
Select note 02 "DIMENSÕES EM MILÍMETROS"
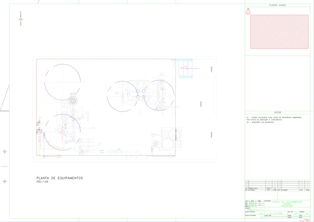click(x=260, y=122)
